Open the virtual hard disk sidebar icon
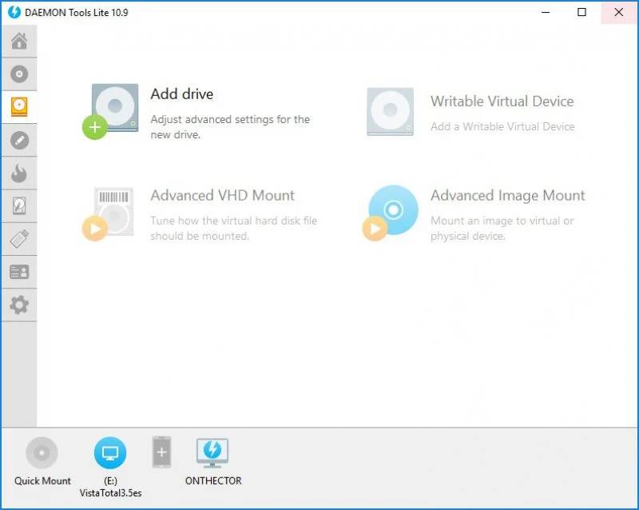Screen dimensions: 639x510 [x=18, y=206]
